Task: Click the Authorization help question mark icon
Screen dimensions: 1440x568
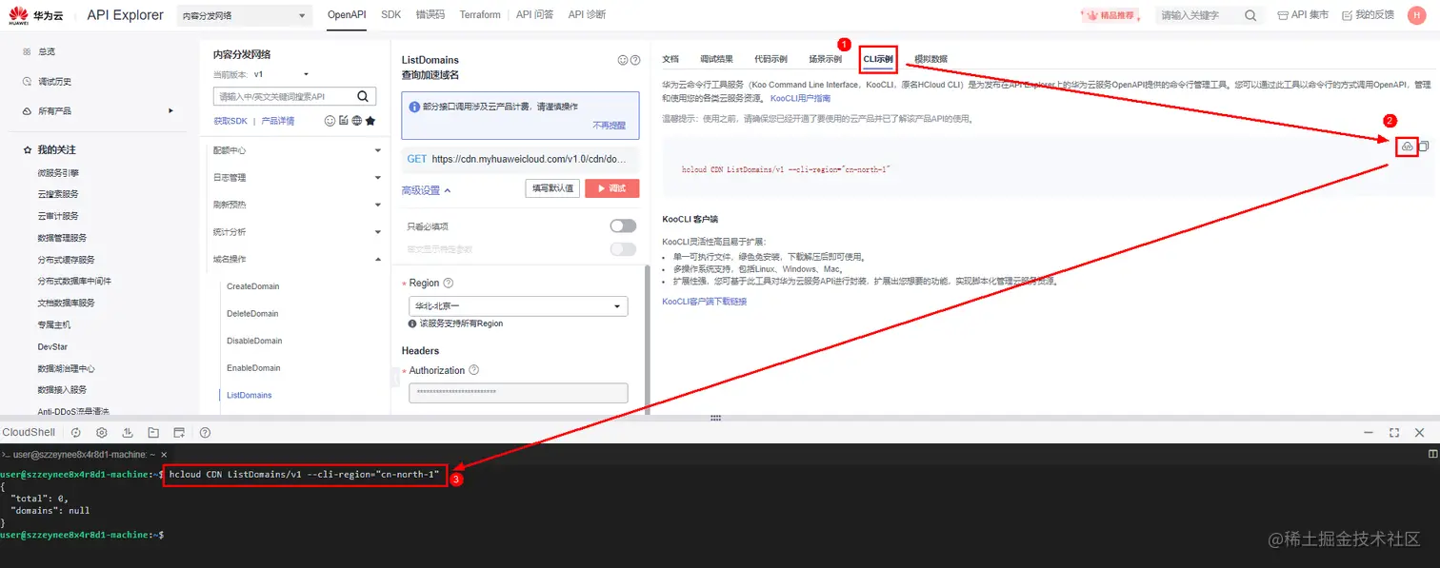Action: point(474,370)
